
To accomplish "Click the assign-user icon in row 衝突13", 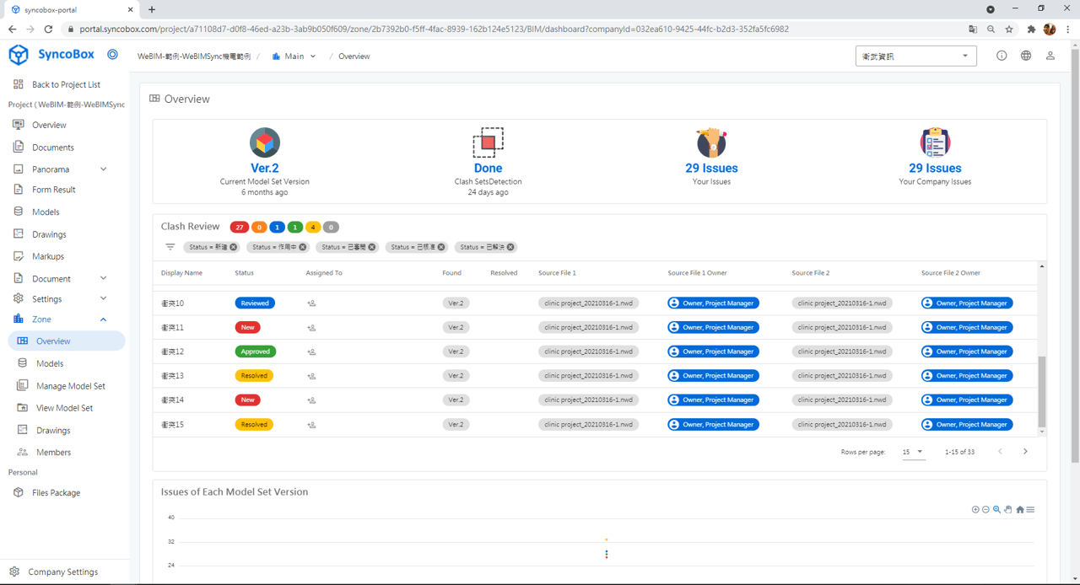I will click(311, 376).
